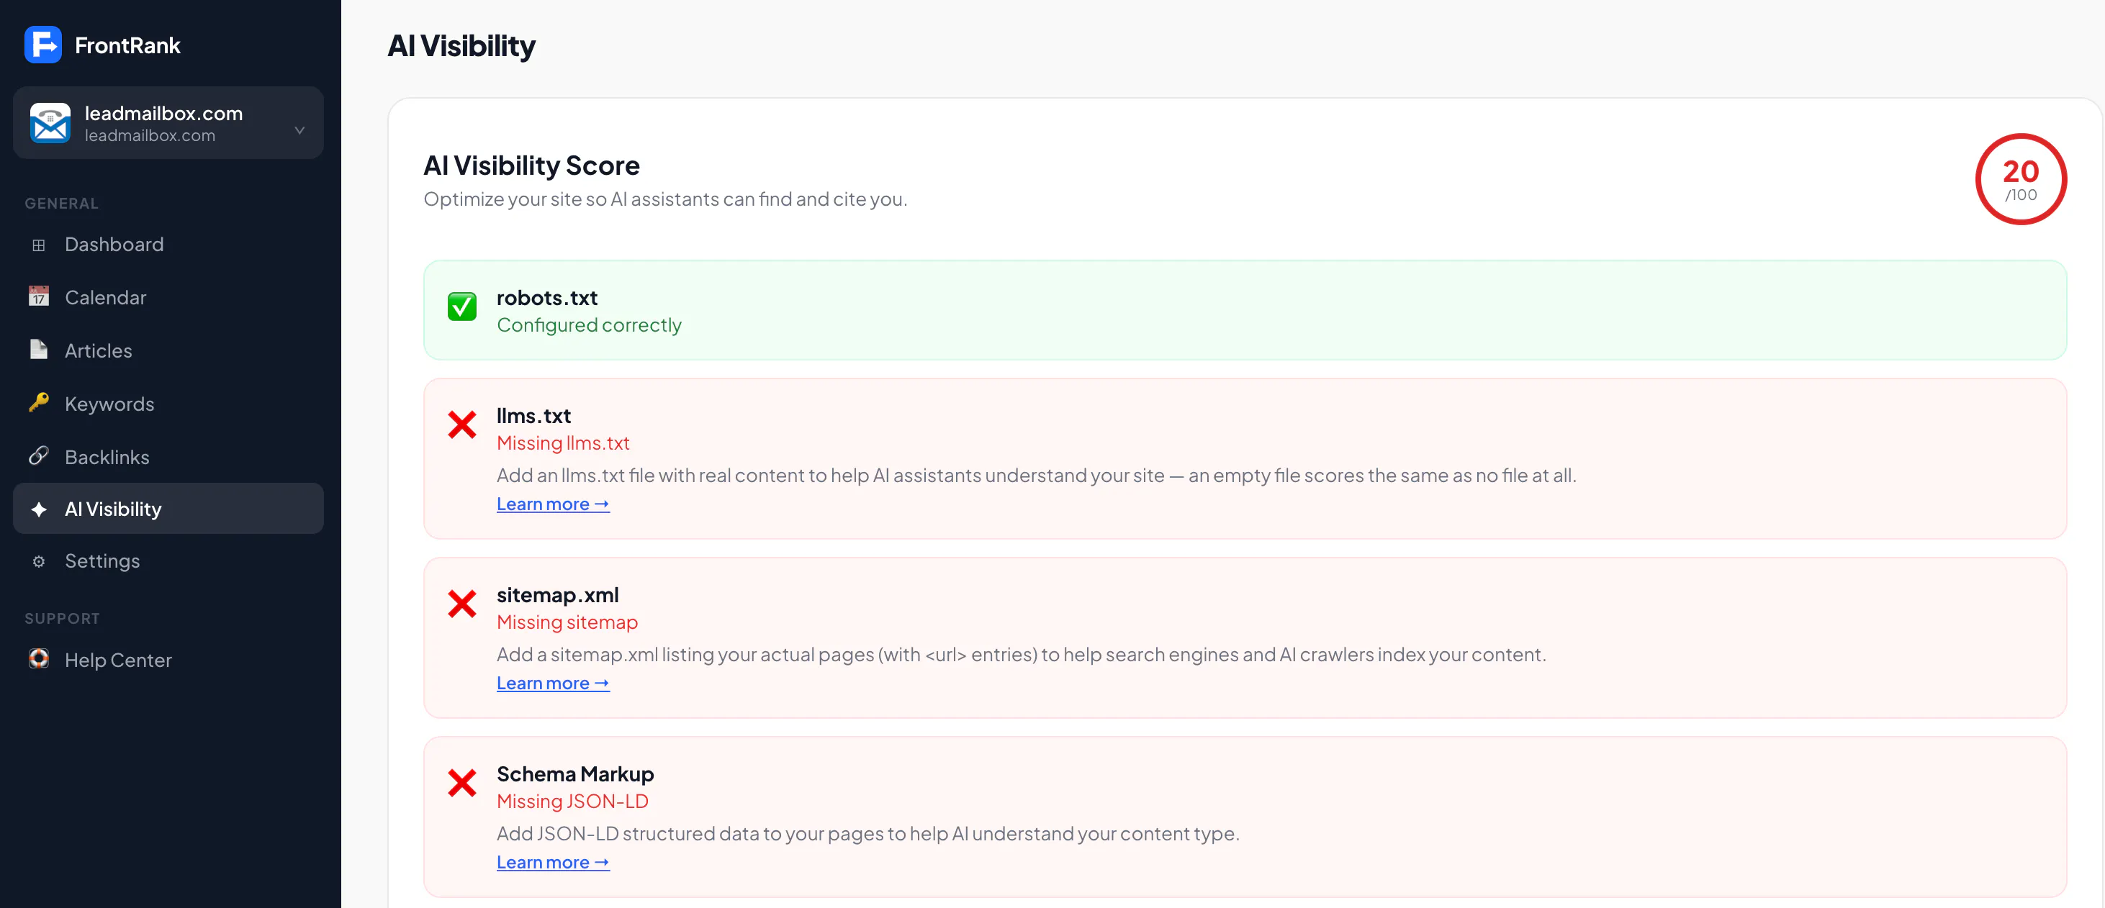Click the AI Visibility Score heading
The image size is (2105, 908).
coord(531,165)
